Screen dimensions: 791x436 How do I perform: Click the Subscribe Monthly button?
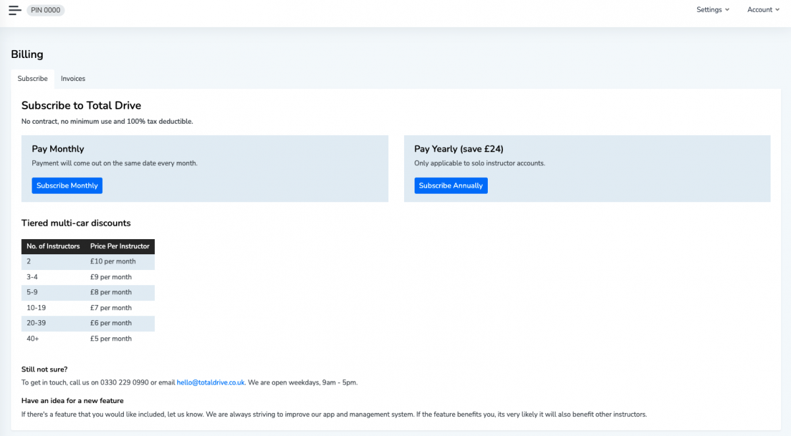pyautogui.click(x=67, y=185)
